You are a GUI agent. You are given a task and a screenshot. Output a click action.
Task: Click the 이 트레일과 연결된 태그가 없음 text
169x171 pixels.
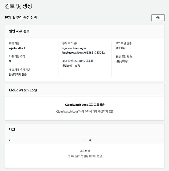(85, 156)
